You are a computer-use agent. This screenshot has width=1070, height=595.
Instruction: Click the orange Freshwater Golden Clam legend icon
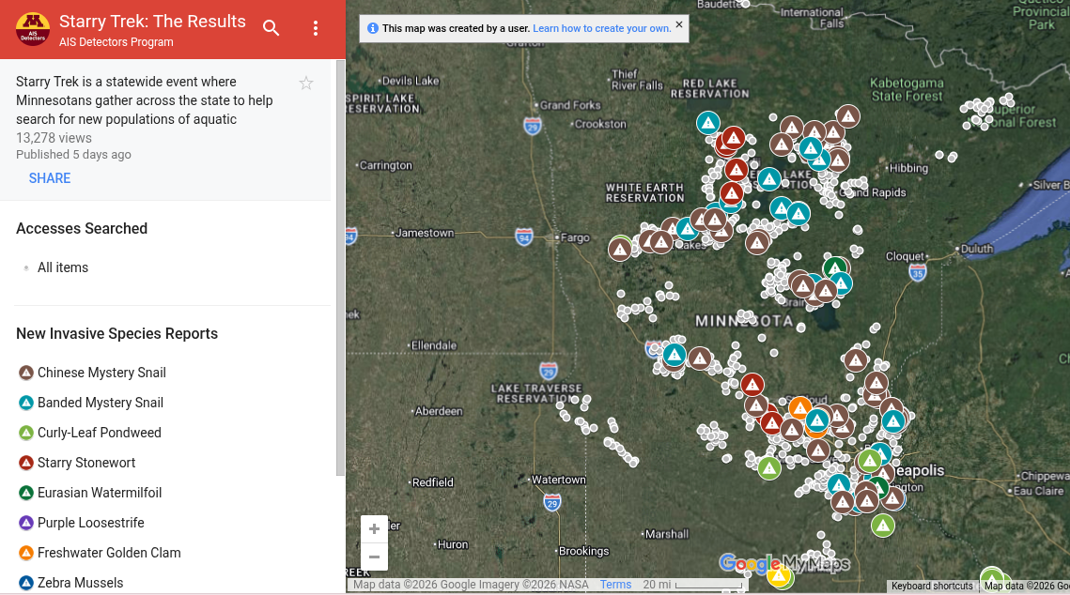click(x=26, y=553)
